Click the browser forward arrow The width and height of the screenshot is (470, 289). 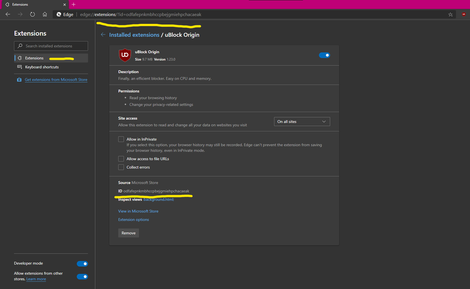[20, 15]
